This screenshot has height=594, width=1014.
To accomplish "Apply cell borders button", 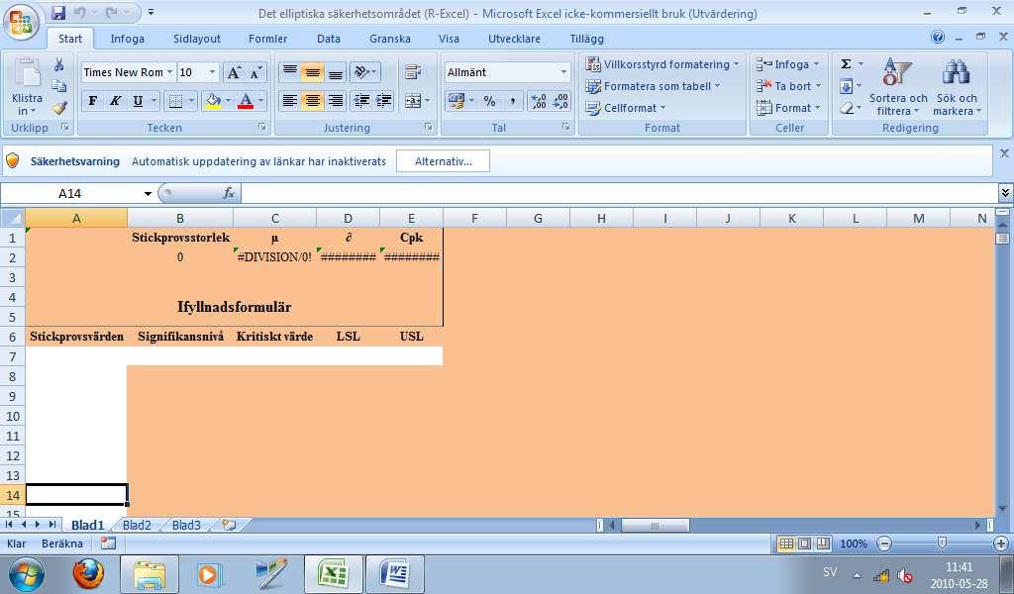I will (x=174, y=101).
